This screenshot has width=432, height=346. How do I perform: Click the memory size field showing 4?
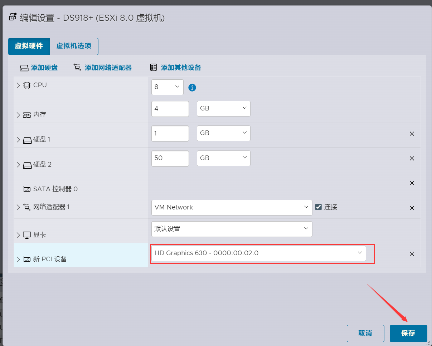170,109
